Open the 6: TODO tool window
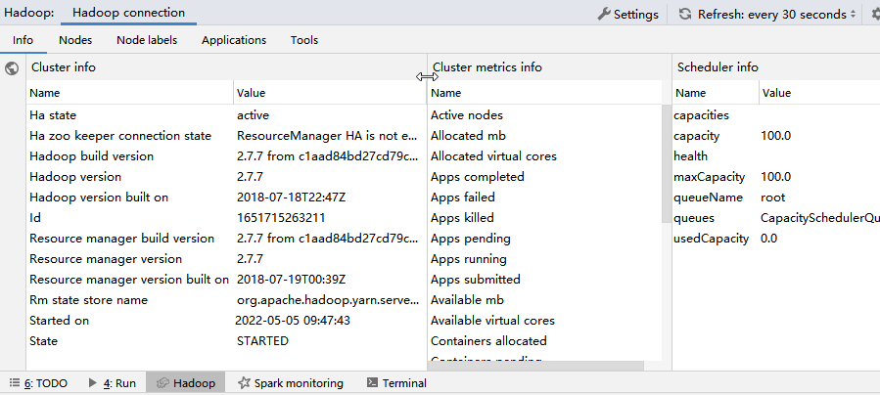The image size is (880, 395). pos(39,383)
